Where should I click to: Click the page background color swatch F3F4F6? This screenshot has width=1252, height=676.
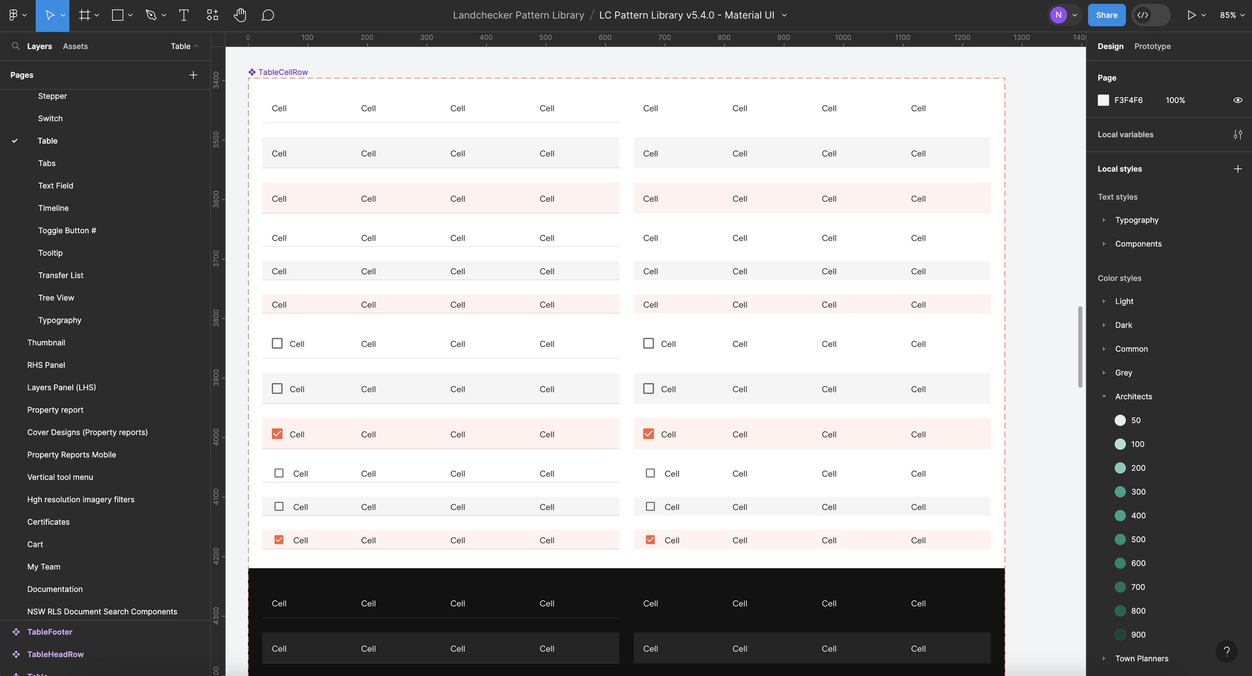1104,100
